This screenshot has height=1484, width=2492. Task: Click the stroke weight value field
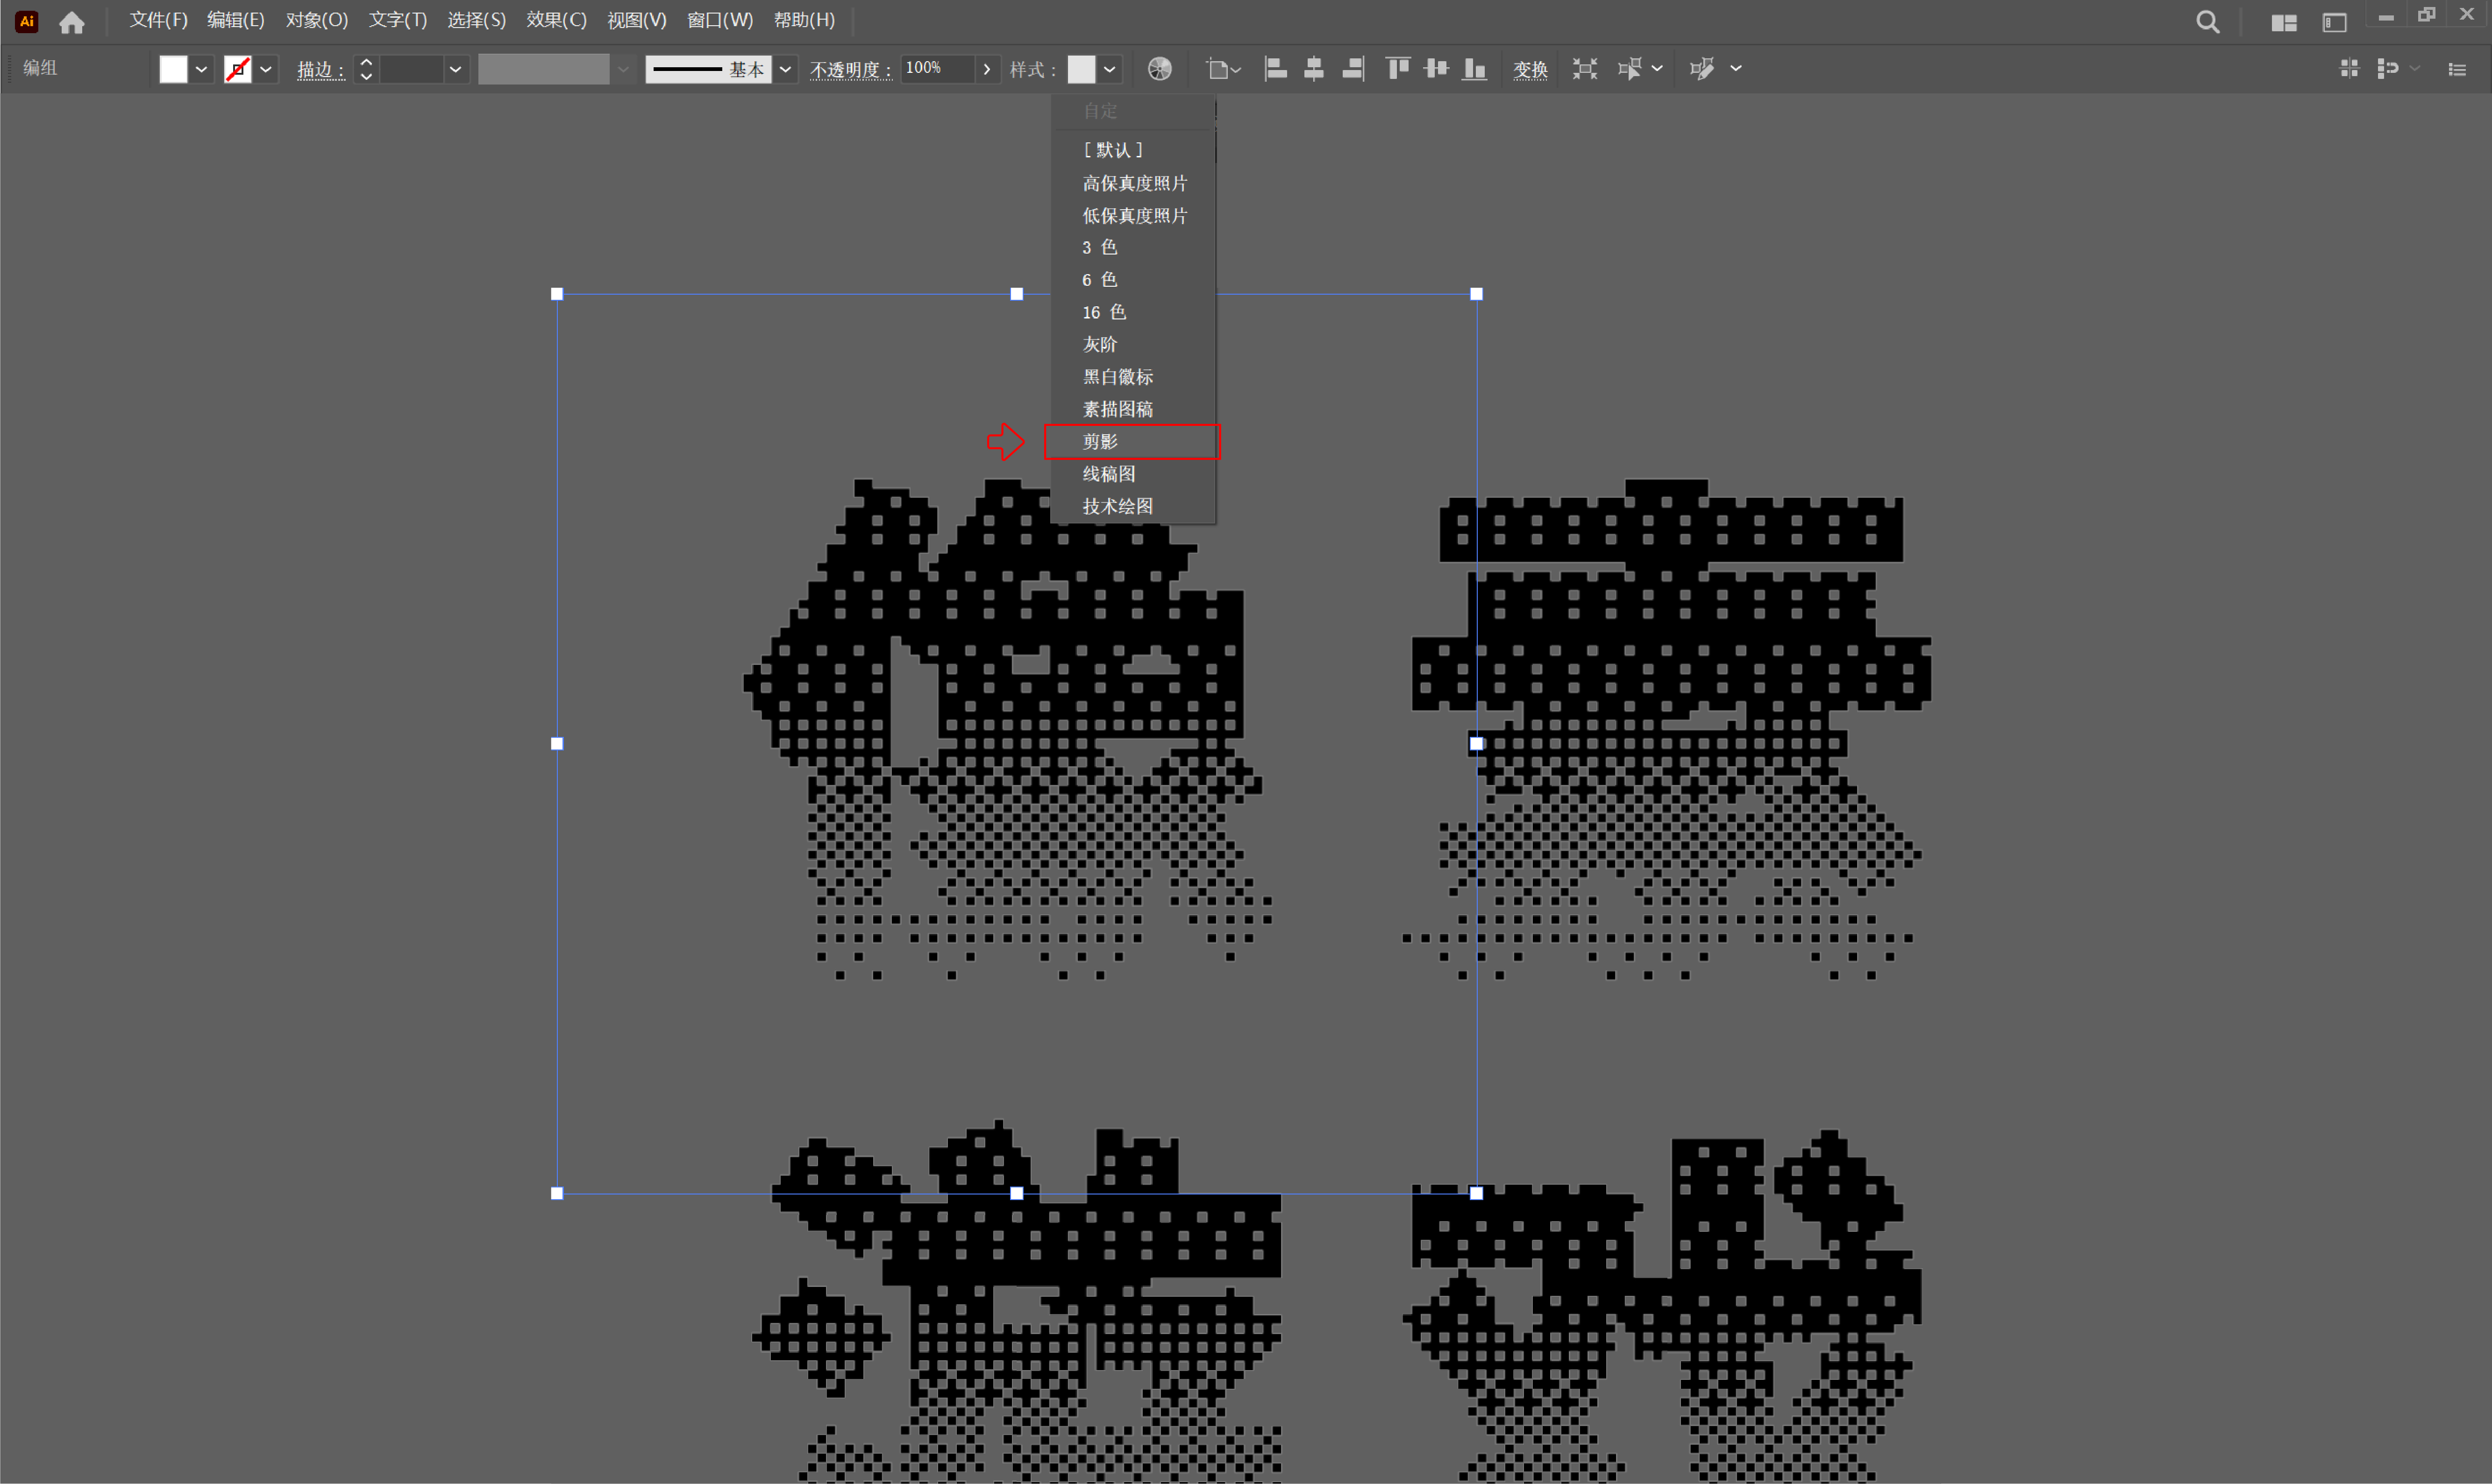pos(411,69)
